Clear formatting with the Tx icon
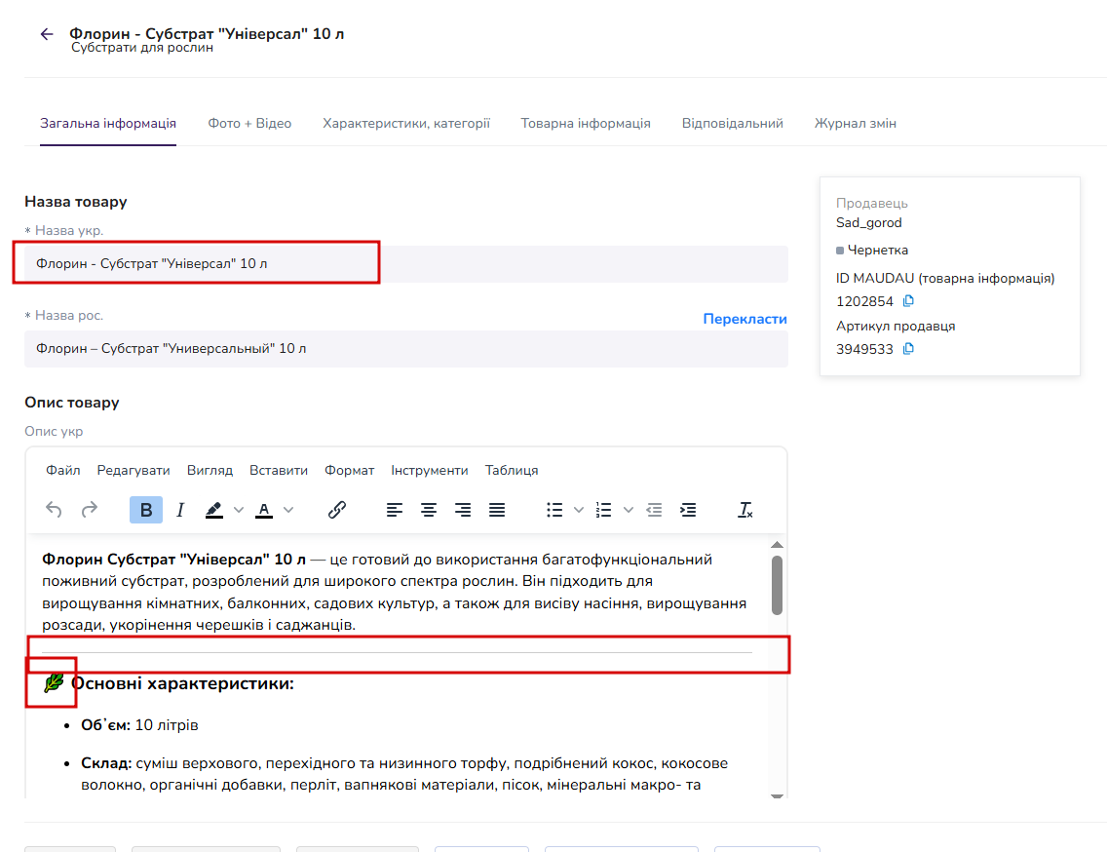Viewport: 1107px width, 852px height. point(745,510)
